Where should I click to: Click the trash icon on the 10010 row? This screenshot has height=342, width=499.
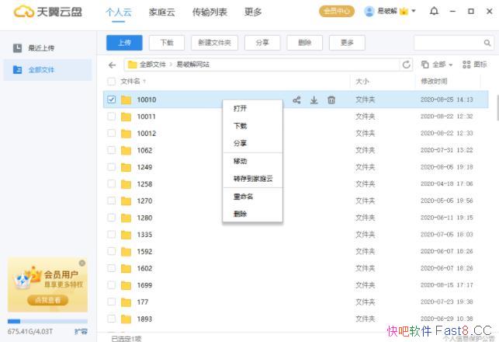331,100
